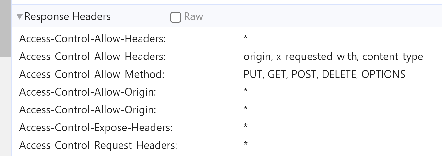Enable the Raw checkbox
The width and height of the screenshot is (442, 156).
pyautogui.click(x=175, y=17)
